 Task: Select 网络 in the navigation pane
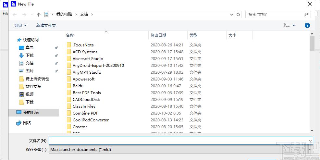pos(27,123)
